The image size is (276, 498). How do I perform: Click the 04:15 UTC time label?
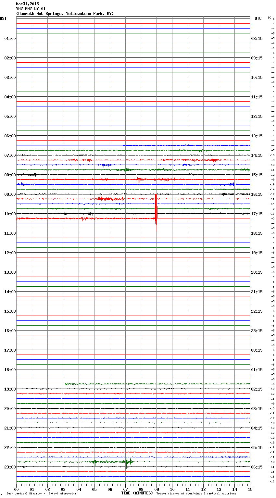[x=257, y=428]
